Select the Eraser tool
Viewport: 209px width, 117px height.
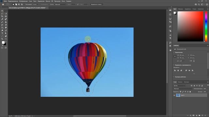[x=6, y=25]
